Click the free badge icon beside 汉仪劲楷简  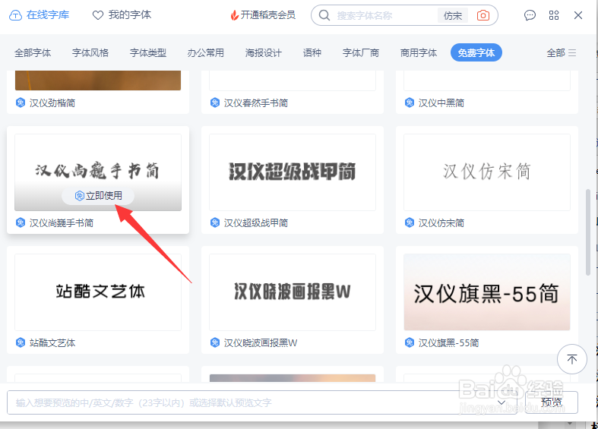[x=21, y=103]
